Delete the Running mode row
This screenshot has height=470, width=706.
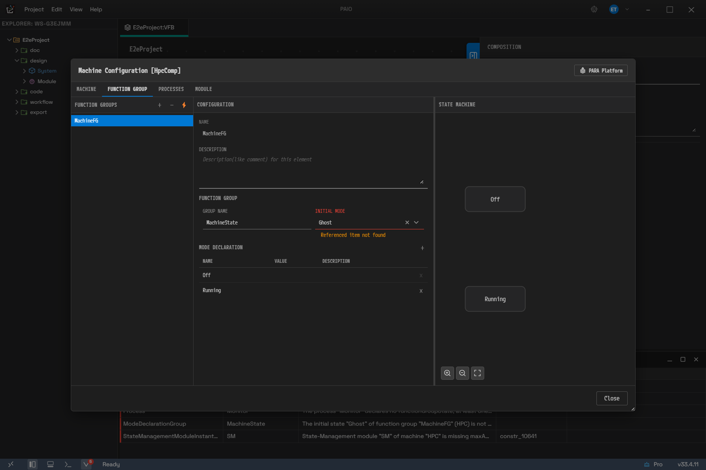coord(421,291)
